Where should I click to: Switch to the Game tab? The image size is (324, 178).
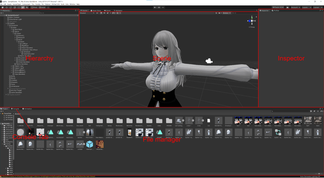click(x=107, y=11)
